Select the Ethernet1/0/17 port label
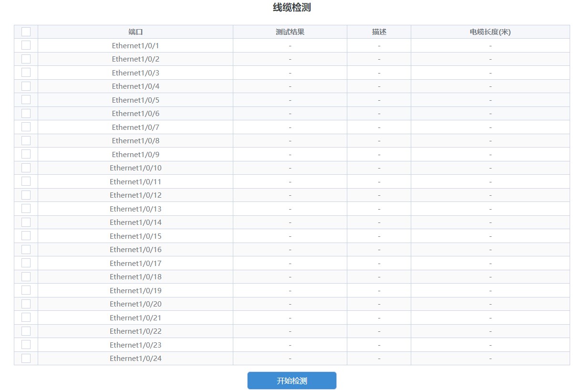 coord(135,264)
